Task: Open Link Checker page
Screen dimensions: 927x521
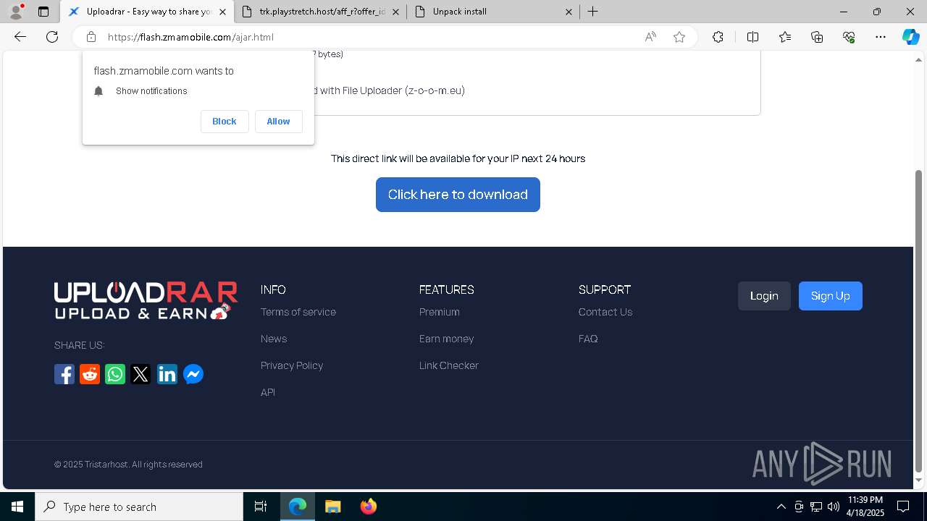Action: [x=449, y=365]
